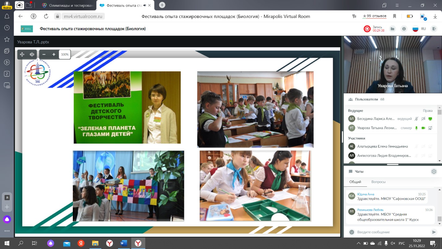Screen dimensions: 442x249
Task: Toggle Уварова Татьяна screen share icon
Action: [430, 128]
